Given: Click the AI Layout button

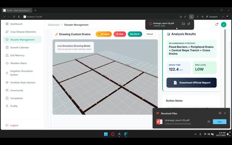Looking at the screenshot, I should [104, 34].
